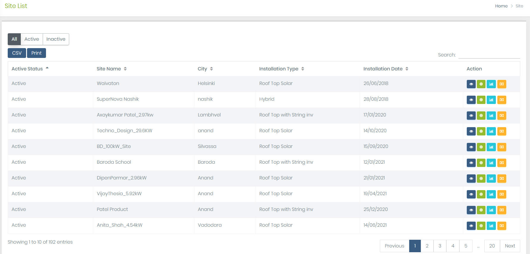This screenshot has height=254, width=530.
Task: Click the Print button
Action: coord(37,53)
